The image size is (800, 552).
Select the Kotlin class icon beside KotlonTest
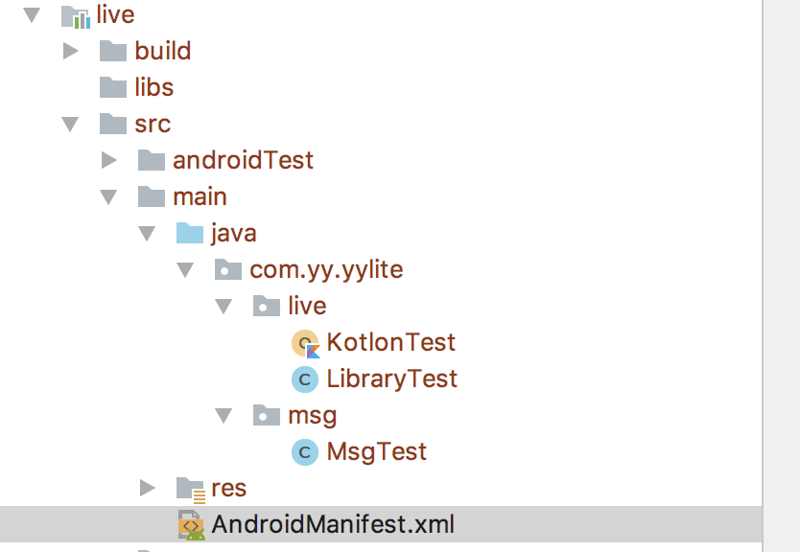click(305, 342)
